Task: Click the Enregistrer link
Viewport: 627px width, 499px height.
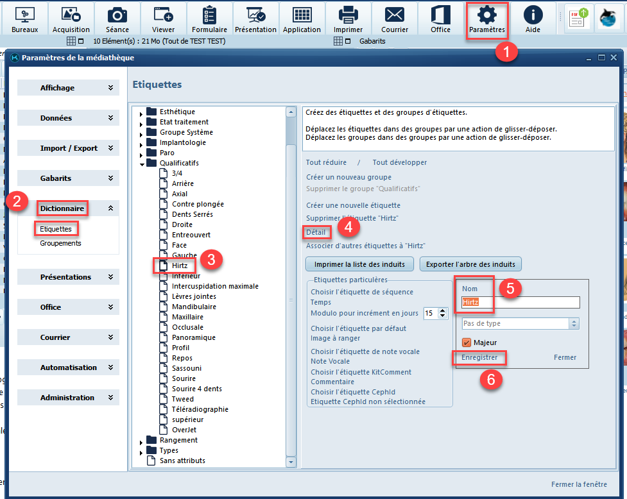Action: coord(479,357)
